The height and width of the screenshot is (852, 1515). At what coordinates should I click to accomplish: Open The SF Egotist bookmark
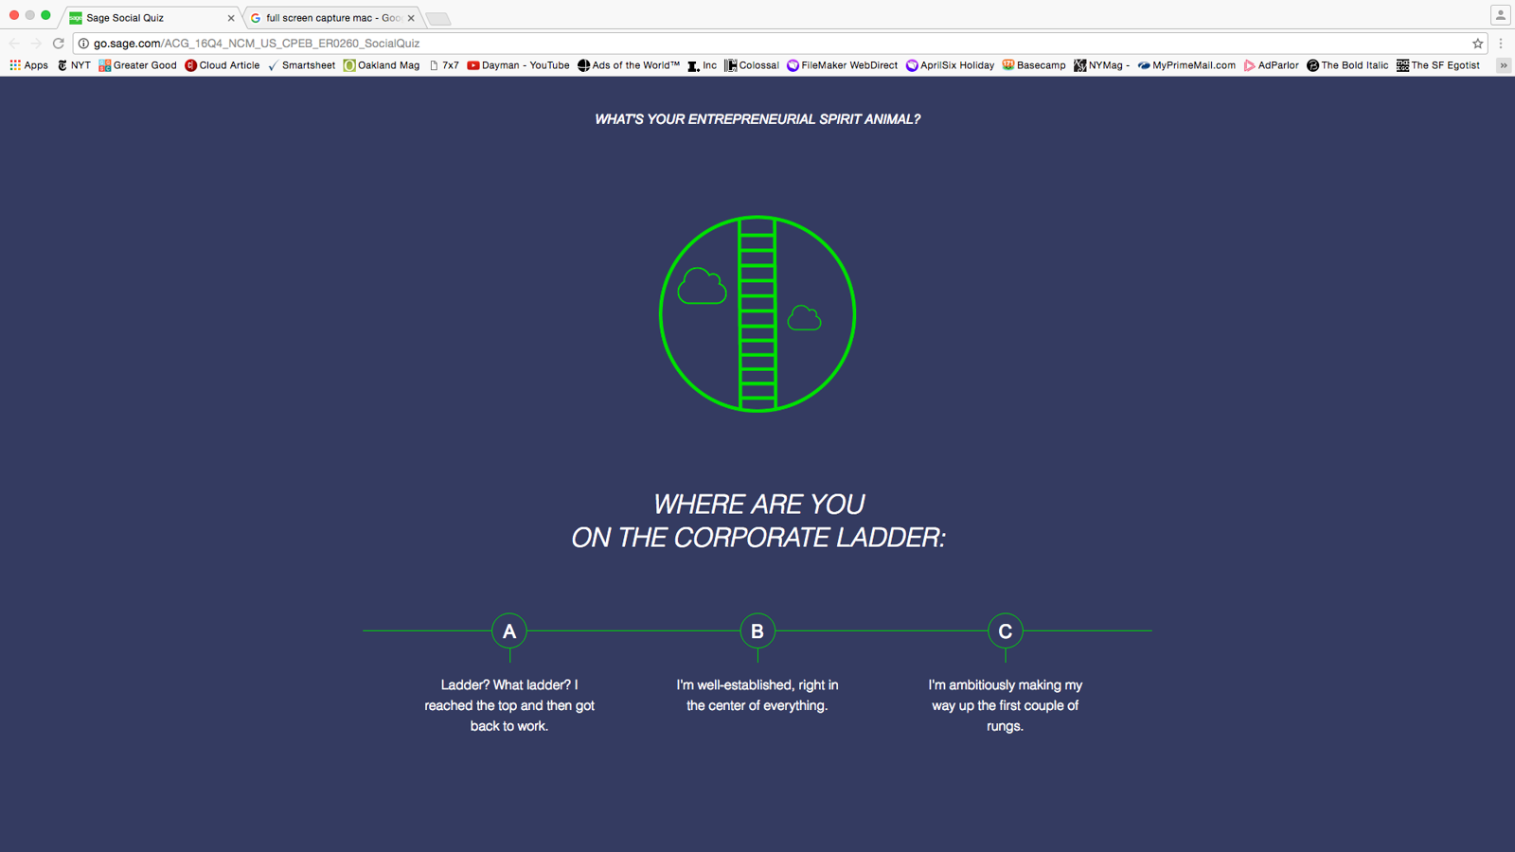click(x=1437, y=65)
